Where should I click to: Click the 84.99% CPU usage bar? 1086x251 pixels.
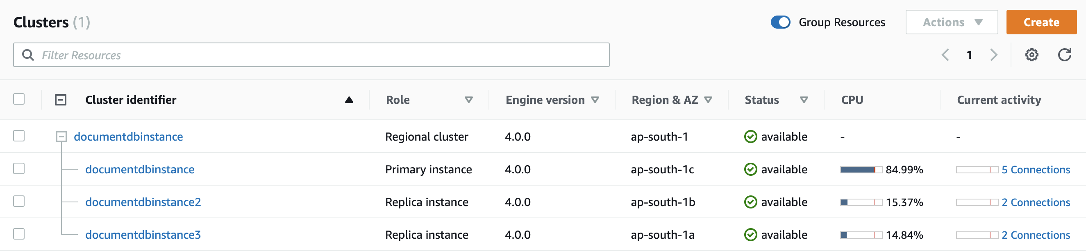coord(861,170)
